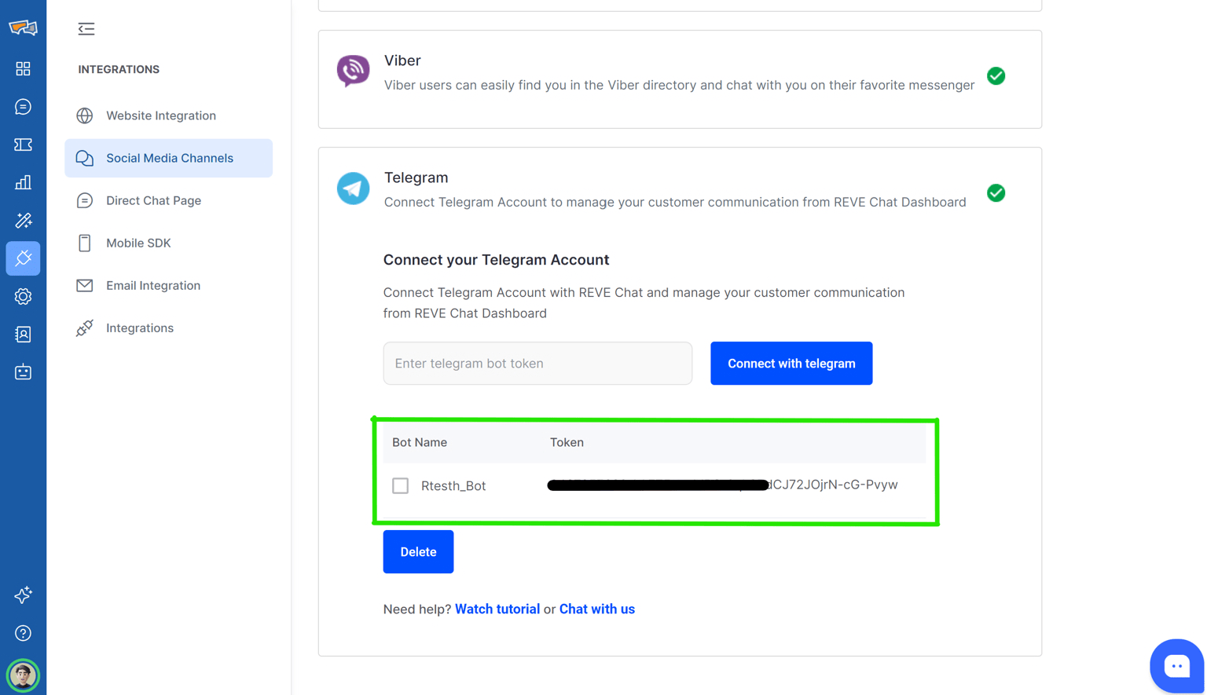This screenshot has height=695, width=1207.
Task: Open the reports bar chart icon
Action: [23, 183]
